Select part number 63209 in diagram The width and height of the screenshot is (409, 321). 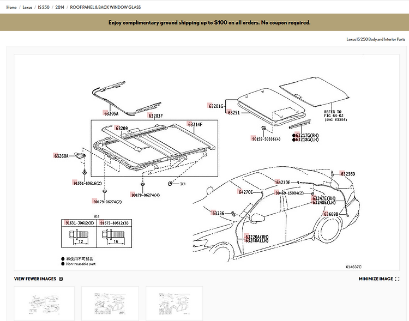121,128
